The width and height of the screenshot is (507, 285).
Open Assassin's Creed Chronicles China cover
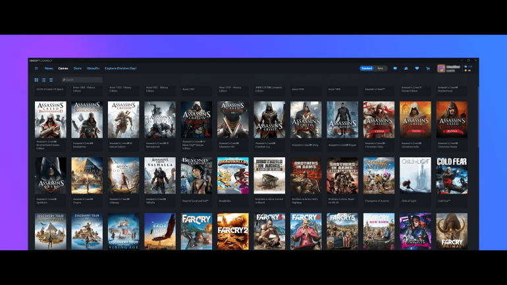379,120
